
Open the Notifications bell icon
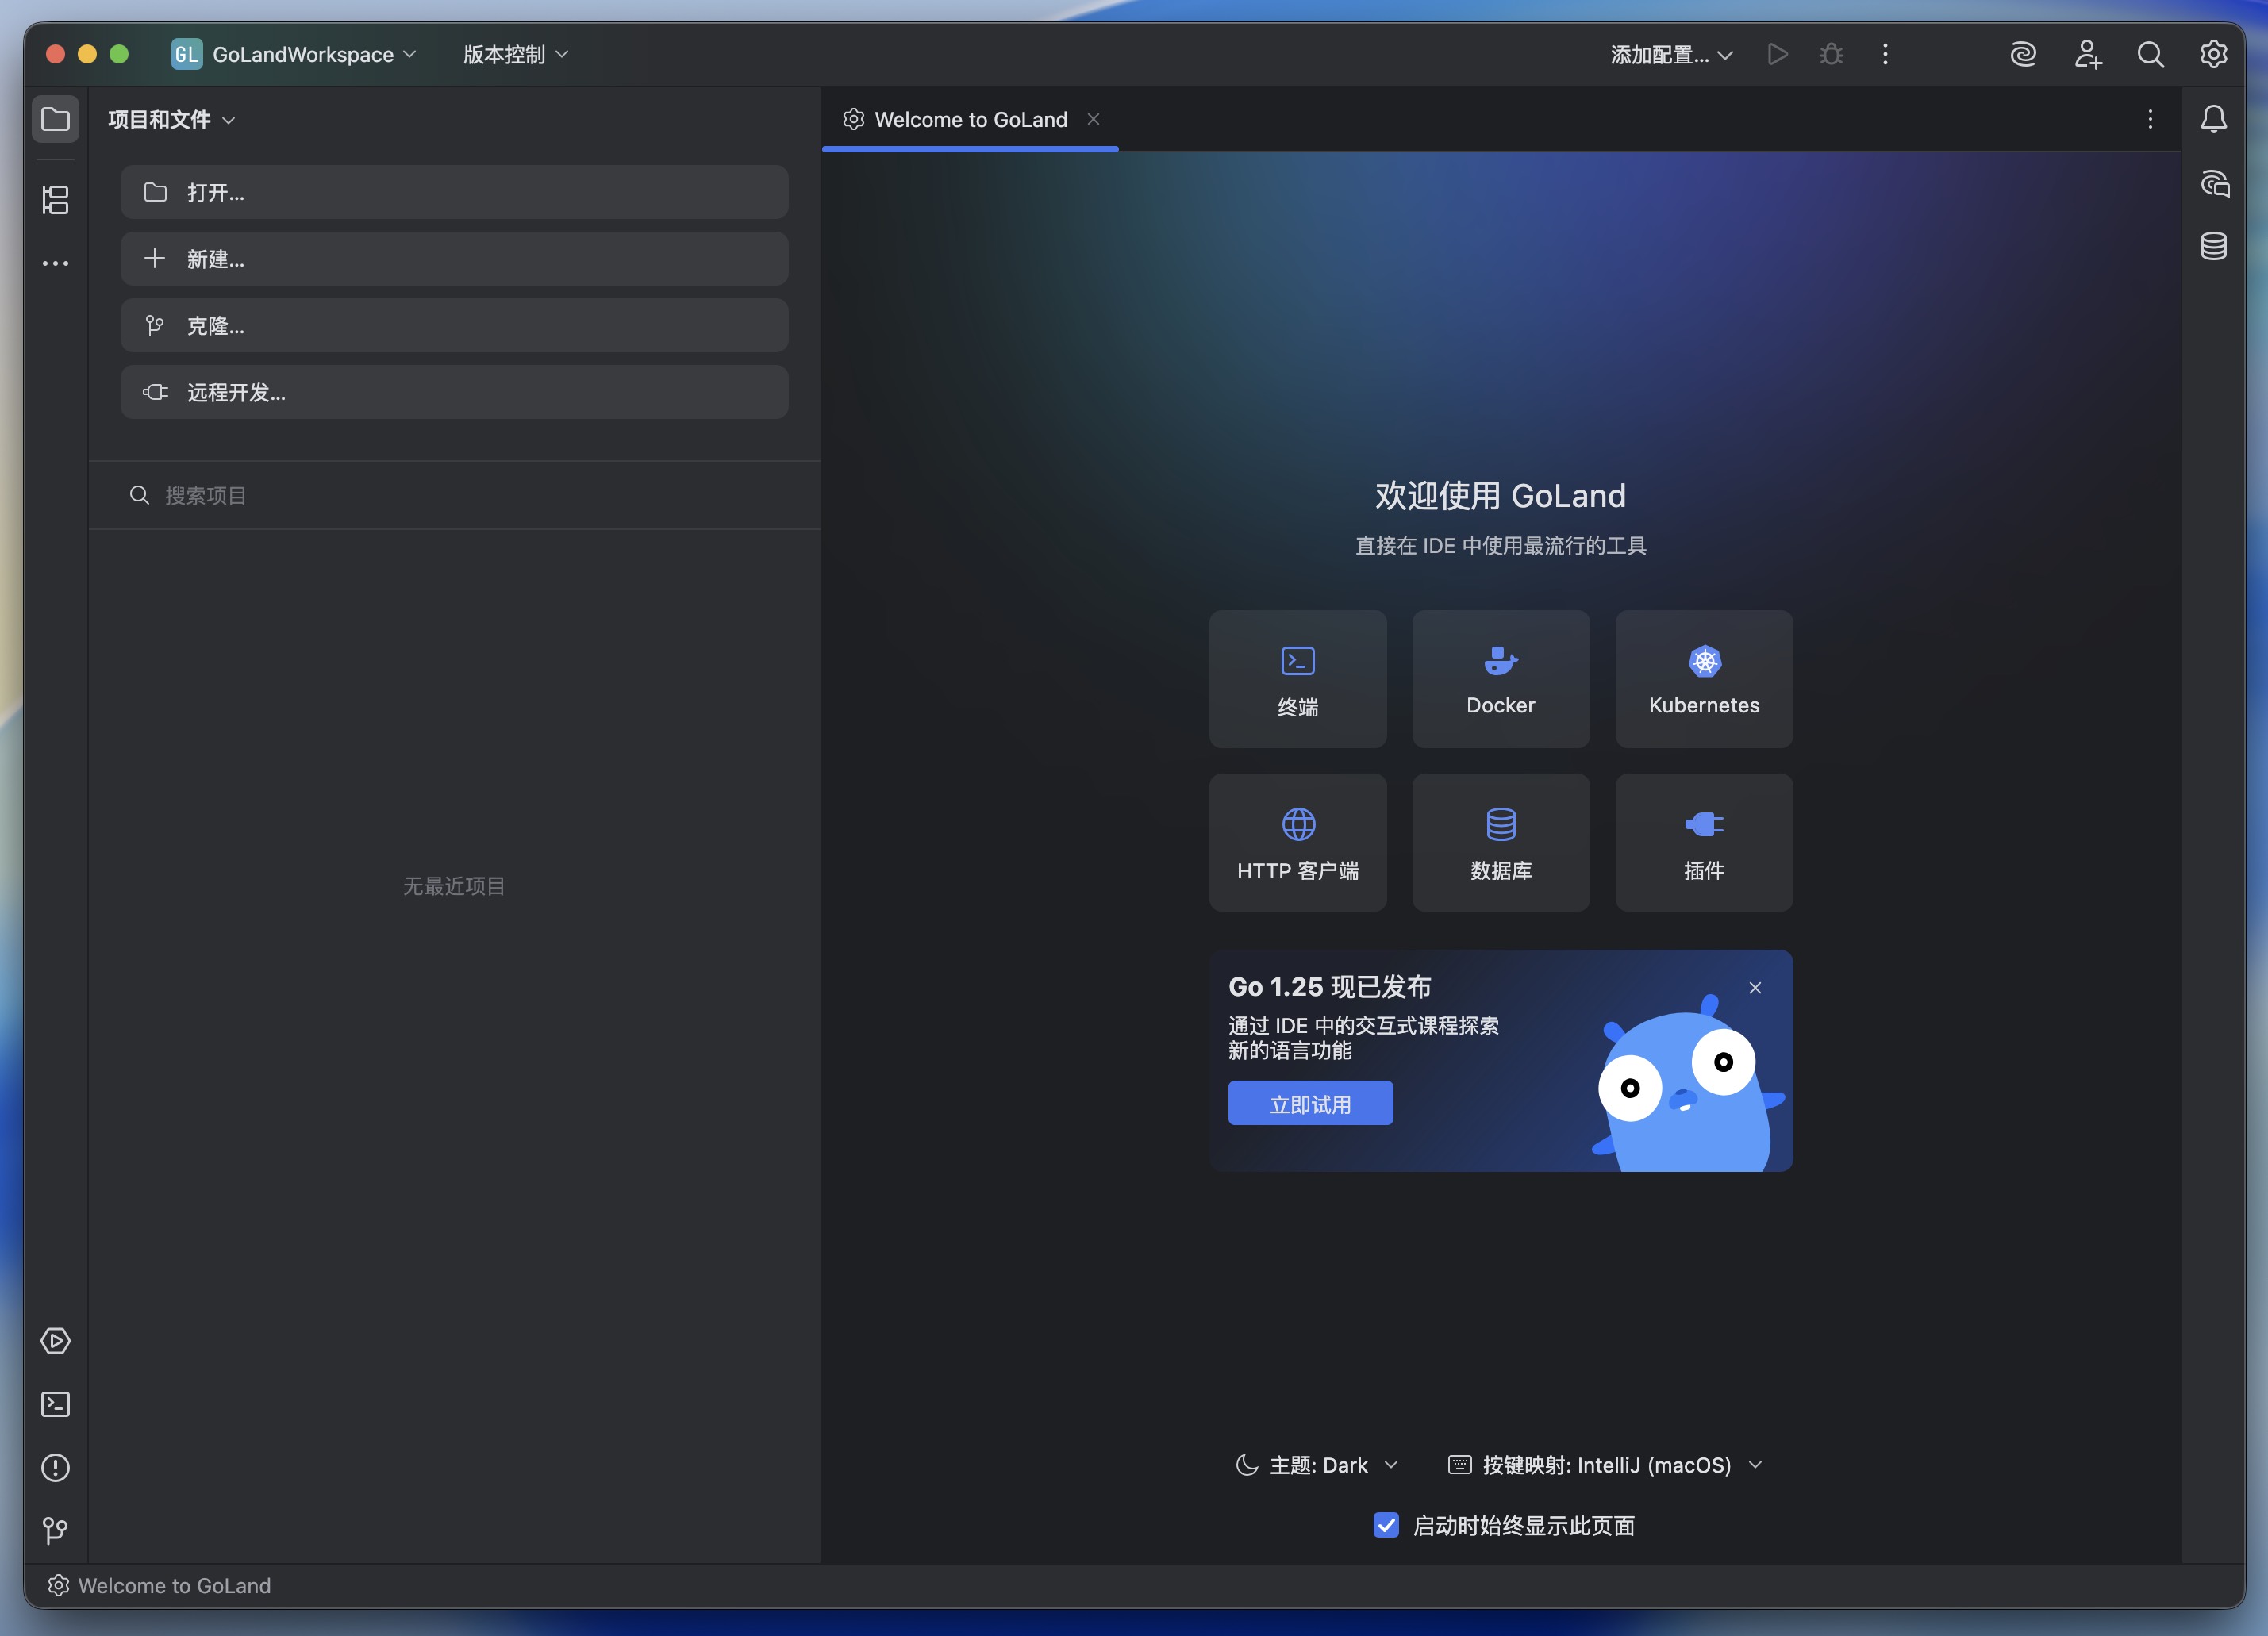2213,119
